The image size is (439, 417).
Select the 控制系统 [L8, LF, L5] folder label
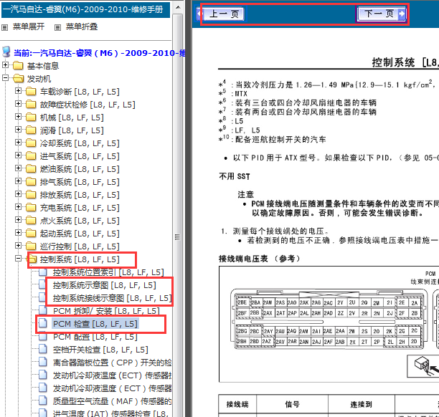point(80,259)
